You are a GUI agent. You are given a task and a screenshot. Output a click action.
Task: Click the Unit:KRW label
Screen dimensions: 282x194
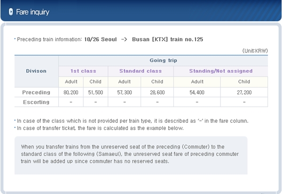pyautogui.click(x=255, y=51)
